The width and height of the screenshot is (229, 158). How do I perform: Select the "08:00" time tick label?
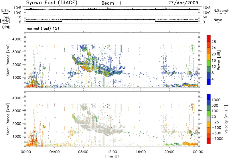[x=83, y=152]
